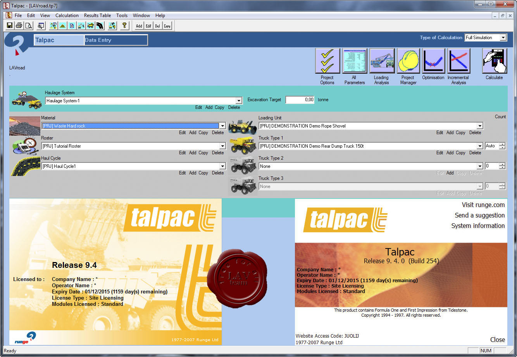Image resolution: width=517 pixels, height=357 pixels.
Task: Click Close on the about panel
Action: click(498, 340)
